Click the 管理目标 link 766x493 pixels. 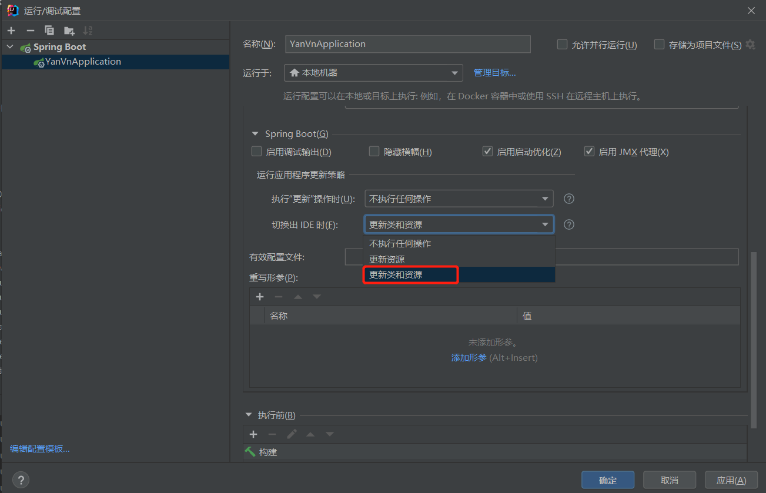(x=496, y=72)
